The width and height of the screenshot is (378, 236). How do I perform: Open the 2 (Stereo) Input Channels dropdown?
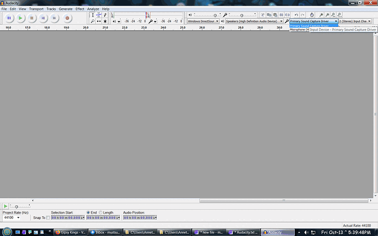pos(355,21)
